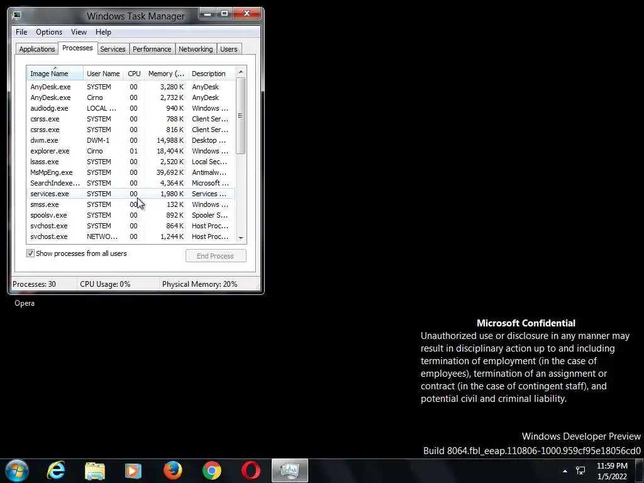The image size is (644, 483).
Task: Sort by CPU column header
Action: (x=134, y=74)
